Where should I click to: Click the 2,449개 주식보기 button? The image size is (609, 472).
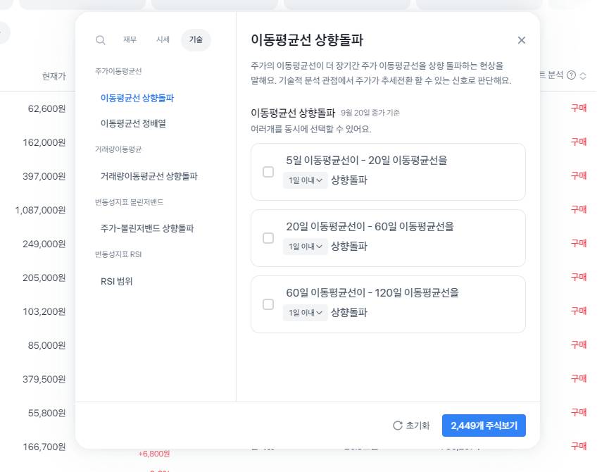[484, 426]
